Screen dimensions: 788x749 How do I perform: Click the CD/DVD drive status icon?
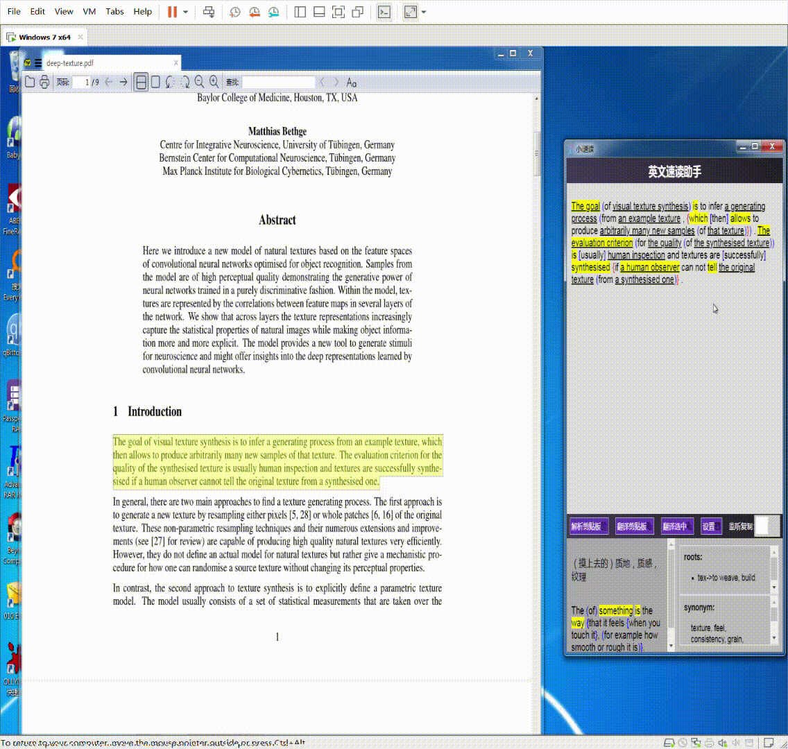[683, 743]
